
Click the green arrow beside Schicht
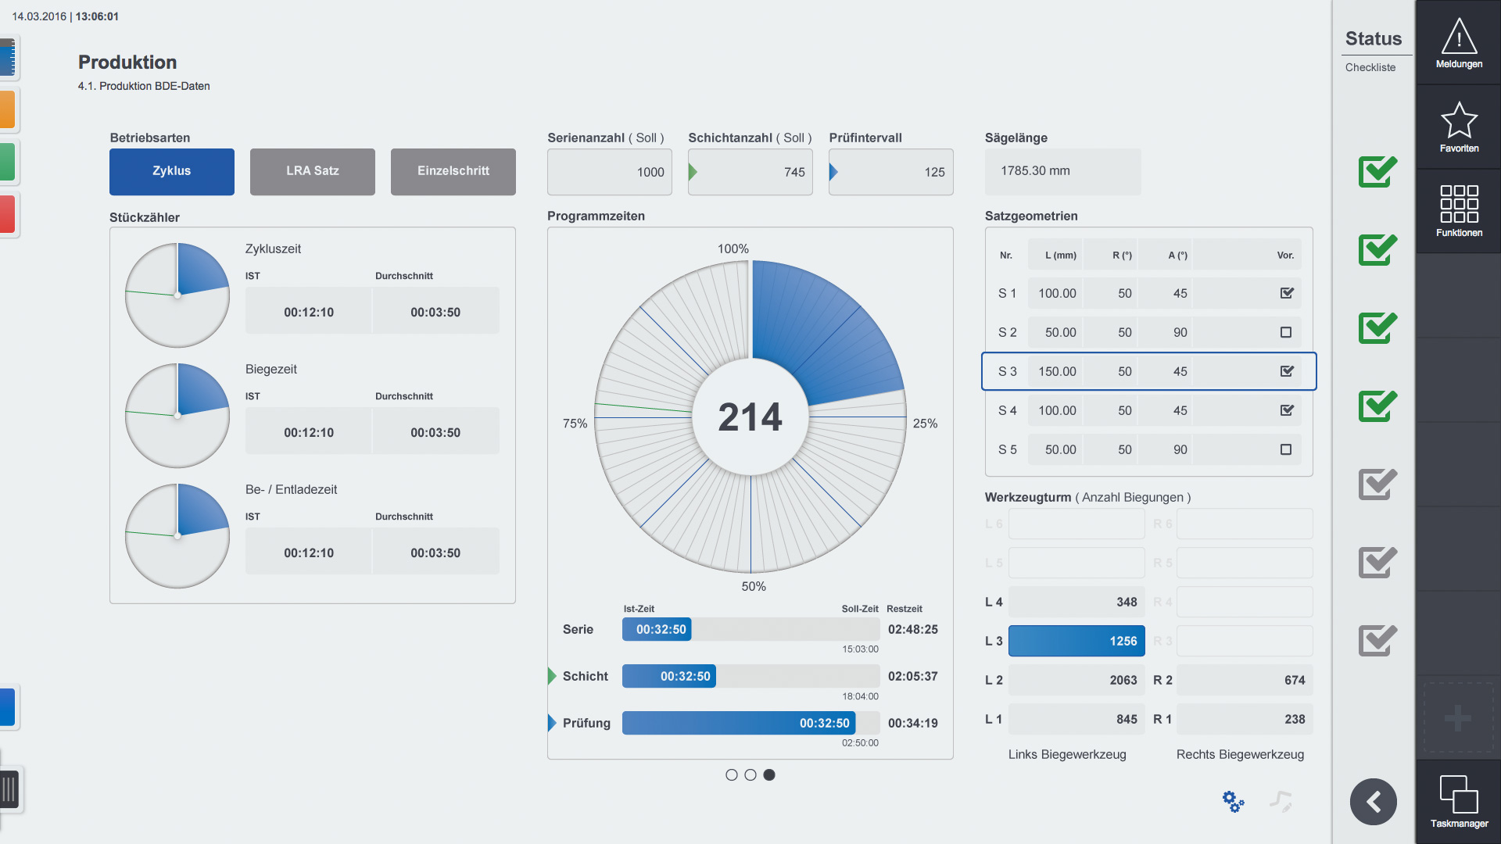coord(552,676)
